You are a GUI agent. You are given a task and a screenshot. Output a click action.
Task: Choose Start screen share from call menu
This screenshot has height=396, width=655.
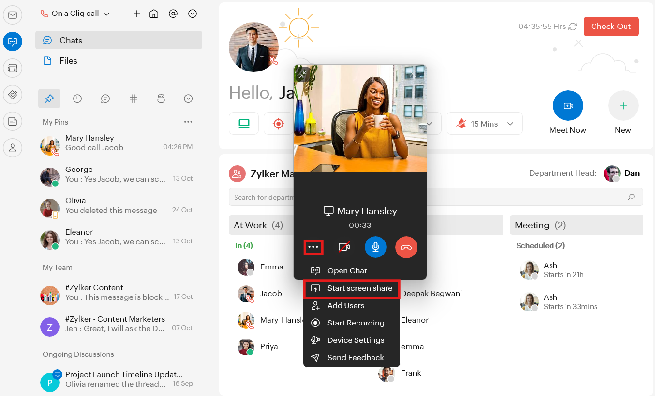(x=352, y=288)
